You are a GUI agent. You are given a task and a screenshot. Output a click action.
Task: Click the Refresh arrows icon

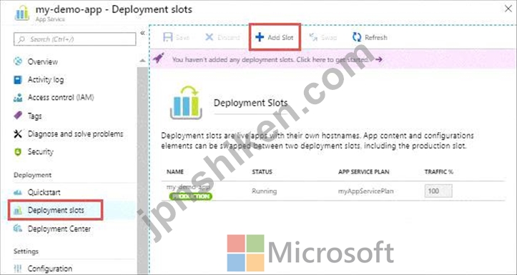tap(356, 37)
